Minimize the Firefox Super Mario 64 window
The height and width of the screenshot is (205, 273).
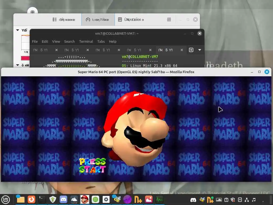tap(252, 72)
